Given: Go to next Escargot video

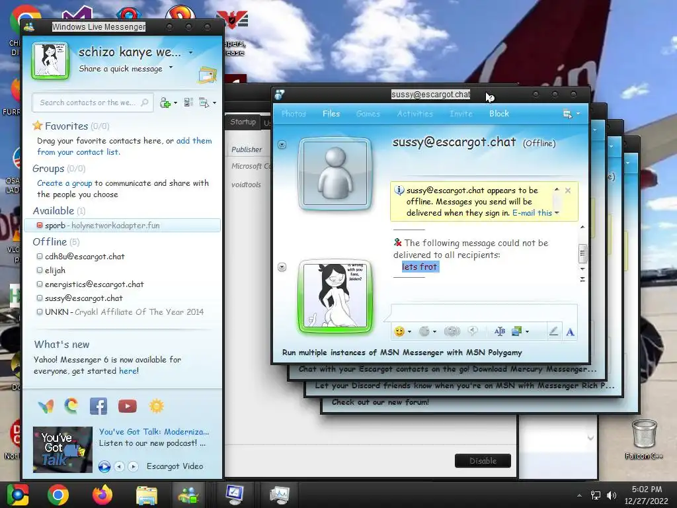Looking at the screenshot, I should coord(133,466).
